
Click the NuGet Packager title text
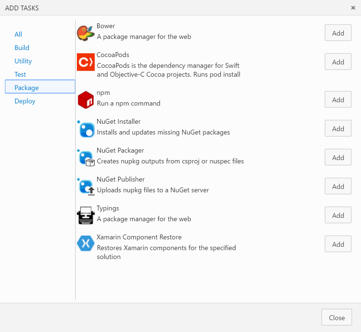120,150
